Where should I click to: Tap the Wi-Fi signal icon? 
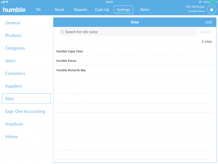7,2
